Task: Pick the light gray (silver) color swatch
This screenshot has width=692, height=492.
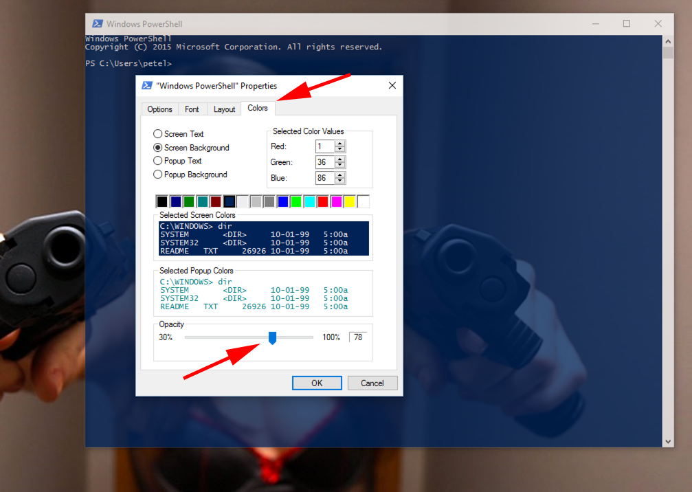Action: (x=256, y=201)
